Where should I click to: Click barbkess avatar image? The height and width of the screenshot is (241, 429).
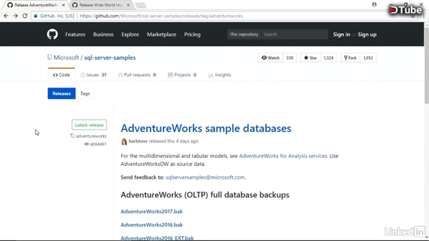click(x=124, y=141)
